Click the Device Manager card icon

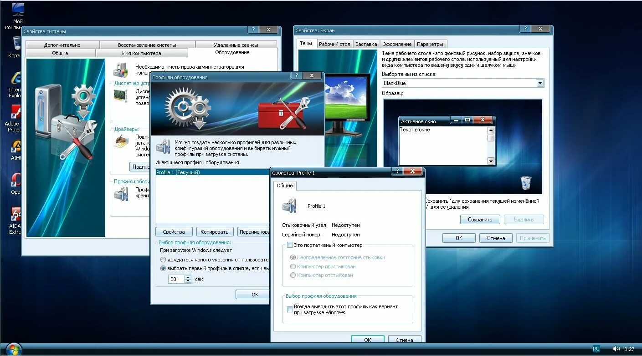tap(120, 95)
